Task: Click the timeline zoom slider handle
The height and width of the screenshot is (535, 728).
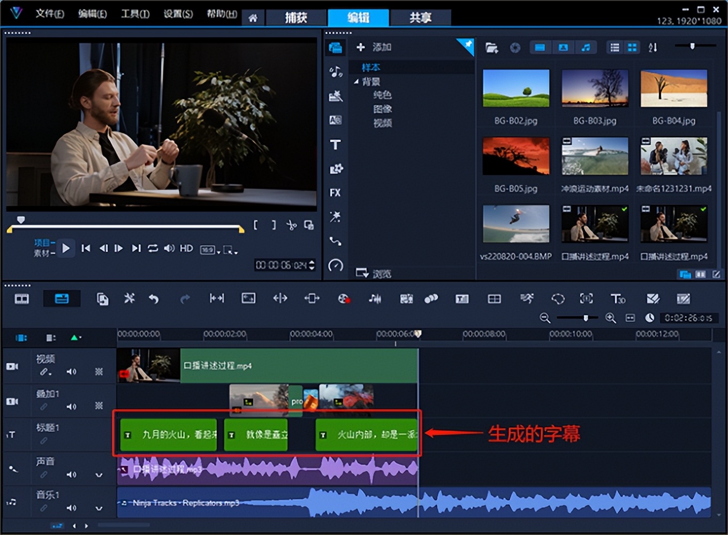Action: click(x=586, y=318)
